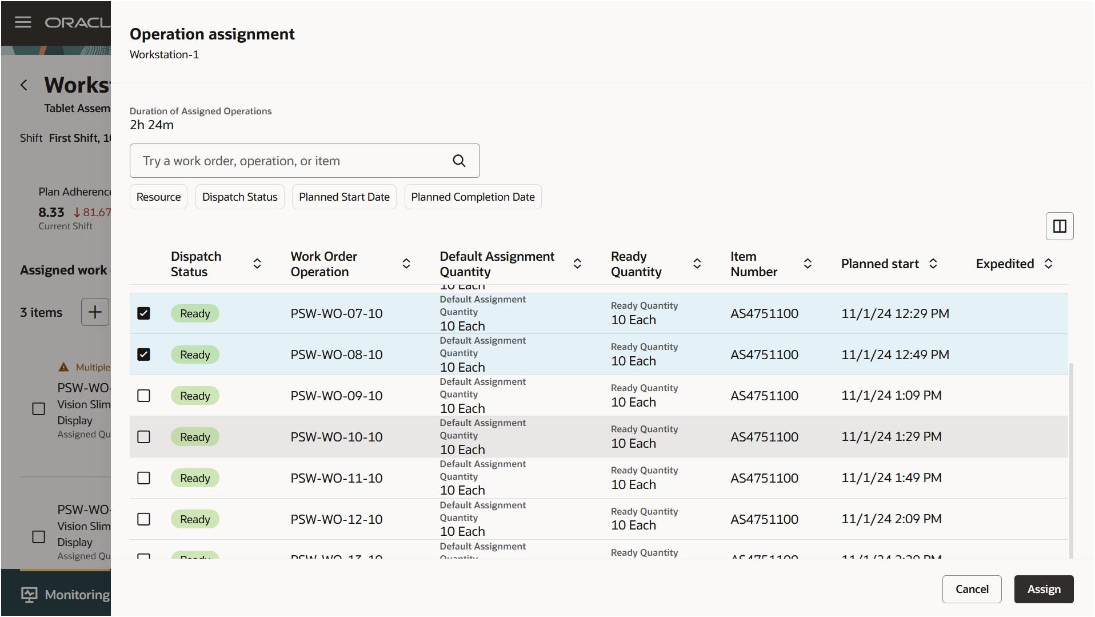Sort by Dispatch Status column arrows
1095x617 pixels.
257,264
